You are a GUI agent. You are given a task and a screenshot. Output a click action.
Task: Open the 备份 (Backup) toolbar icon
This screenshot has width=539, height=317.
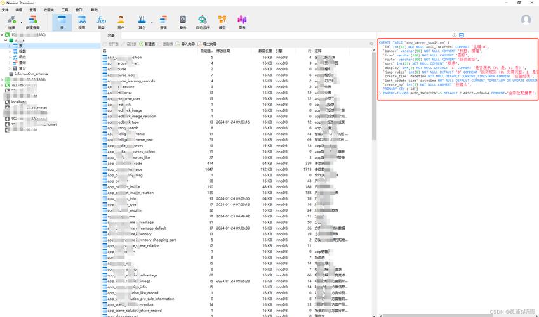183,22
